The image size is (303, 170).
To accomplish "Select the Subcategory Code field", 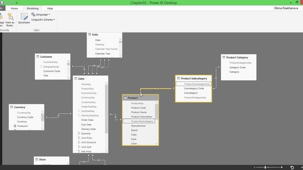I will (x=194, y=88).
